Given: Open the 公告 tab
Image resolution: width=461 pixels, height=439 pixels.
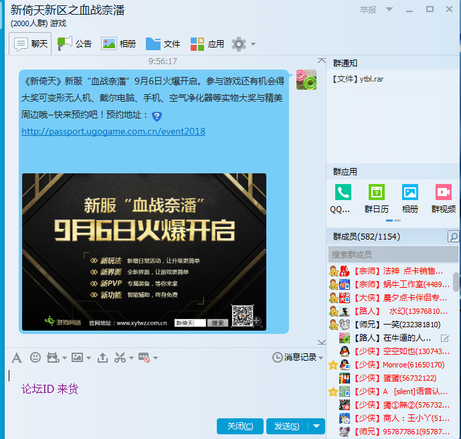Looking at the screenshot, I should [x=74, y=43].
